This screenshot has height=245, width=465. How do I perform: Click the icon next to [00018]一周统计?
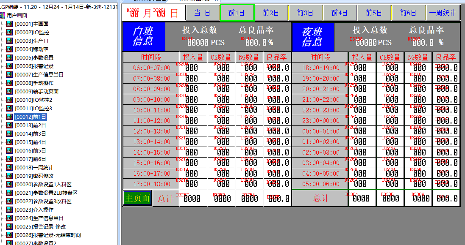[x=9, y=168]
